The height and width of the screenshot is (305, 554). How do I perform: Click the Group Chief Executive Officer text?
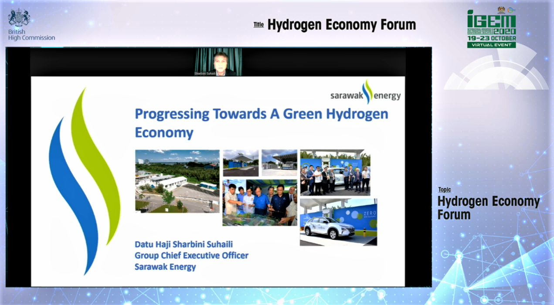click(191, 255)
